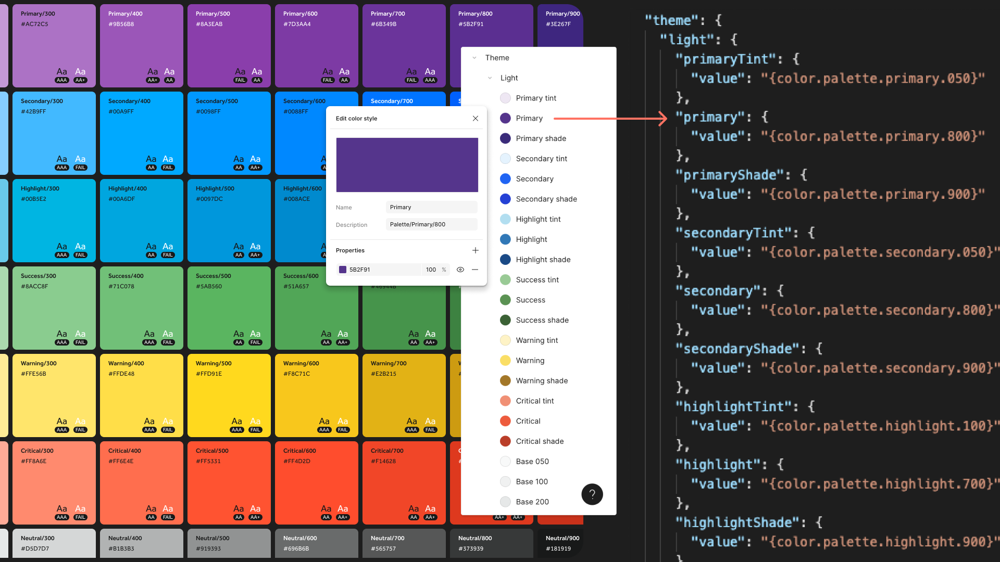Click the Warning/600 swatch card

click(317, 395)
